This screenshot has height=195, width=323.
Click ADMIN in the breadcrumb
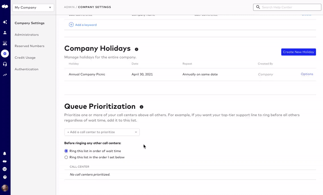69,7
